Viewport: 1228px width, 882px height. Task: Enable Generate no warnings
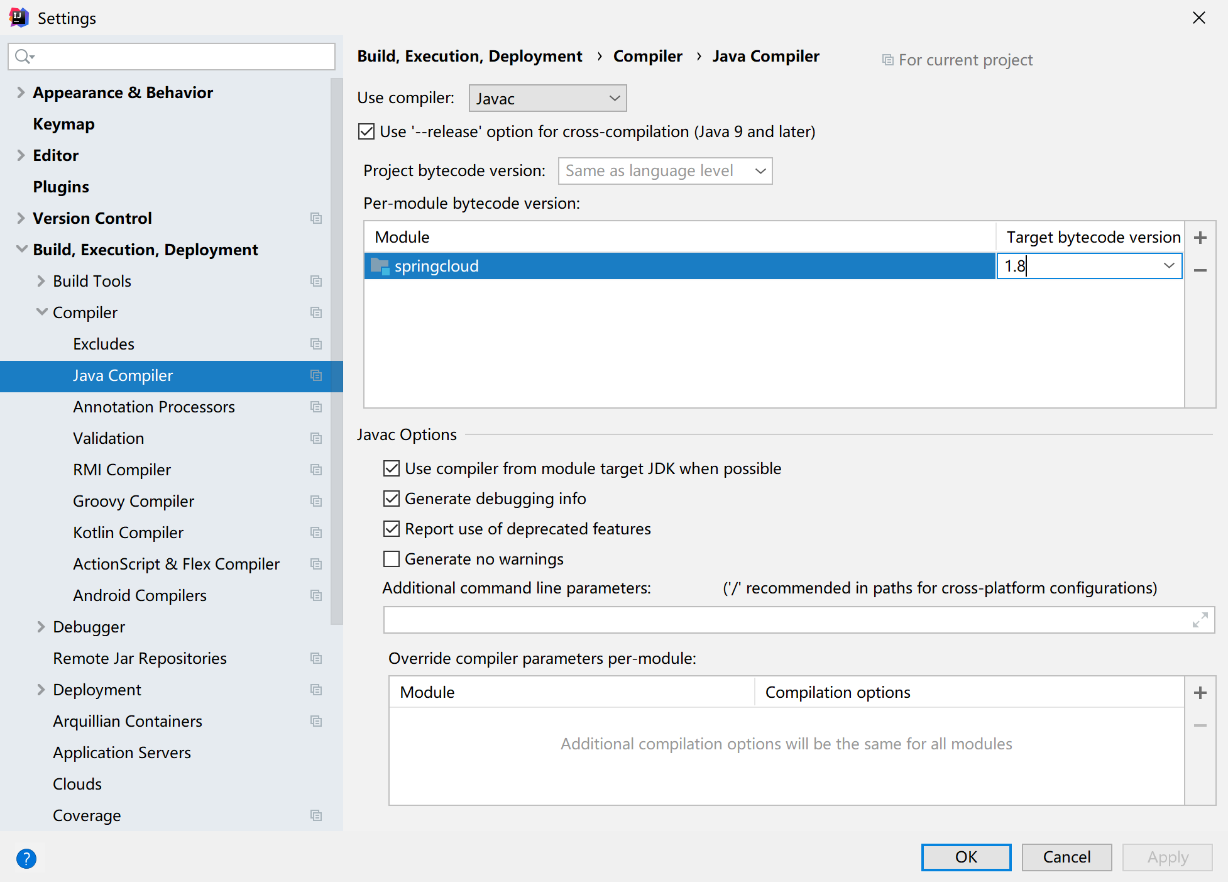pyautogui.click(x=392, y=559)
